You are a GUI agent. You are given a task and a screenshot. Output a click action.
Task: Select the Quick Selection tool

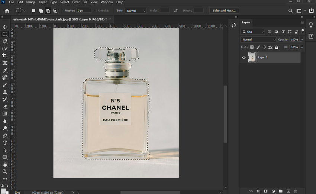point(5,49)
